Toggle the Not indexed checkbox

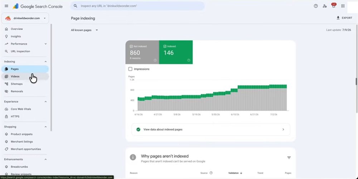click(x=131, y=46)
